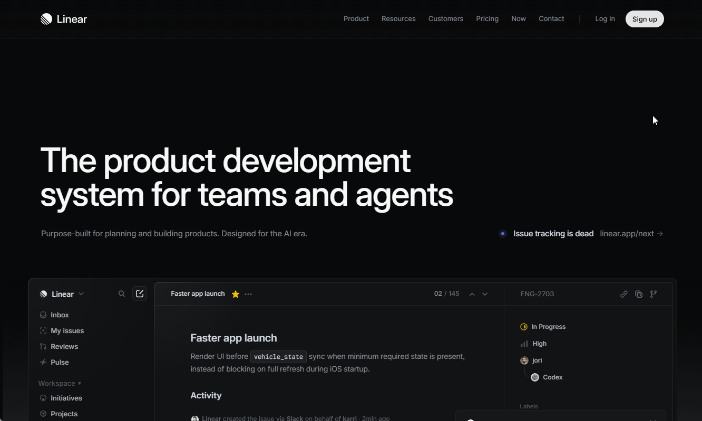Click the copy issue ID icon
This screenshot has height=421, width=702.
(x=639, y=294)
